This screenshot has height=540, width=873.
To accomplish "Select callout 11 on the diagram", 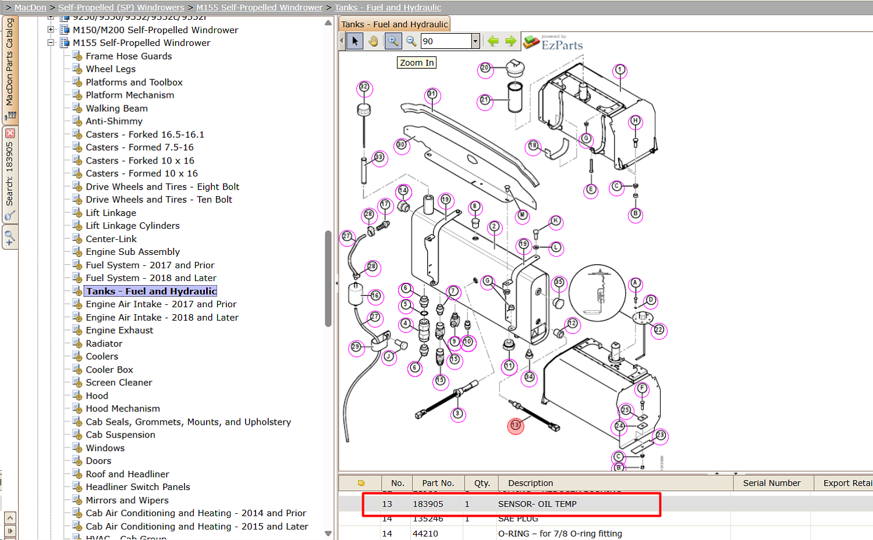I will point(509,366).
